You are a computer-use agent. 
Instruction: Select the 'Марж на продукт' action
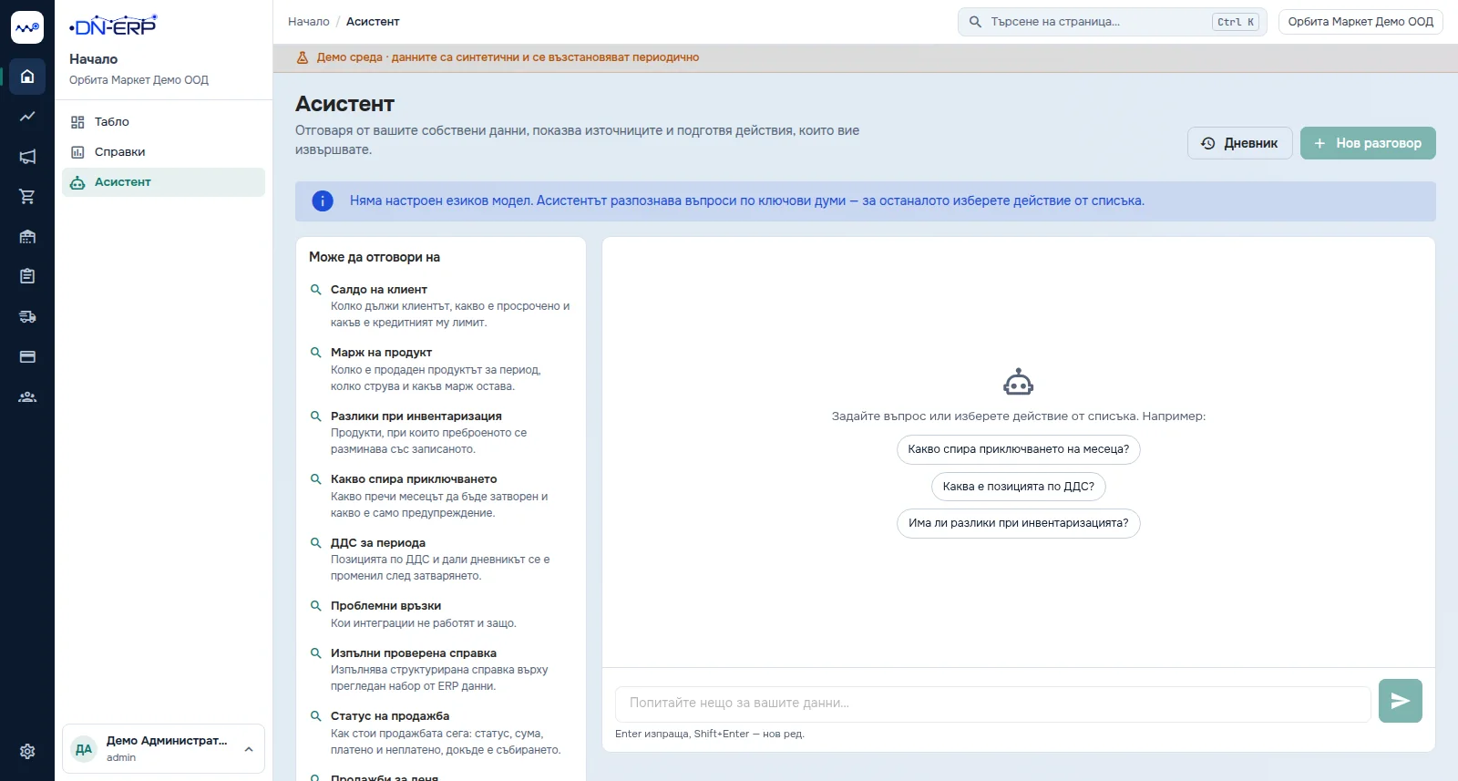[441, 369]
